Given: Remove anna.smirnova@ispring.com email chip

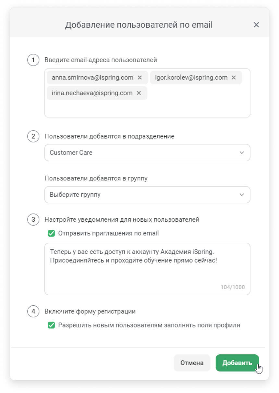Looking at the screenshot, I should pos(140,78).
